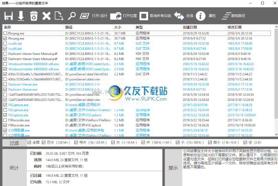
Task: Click the 取消所有勾选 label
Action: pyautogui.click(x=160, y=16)
